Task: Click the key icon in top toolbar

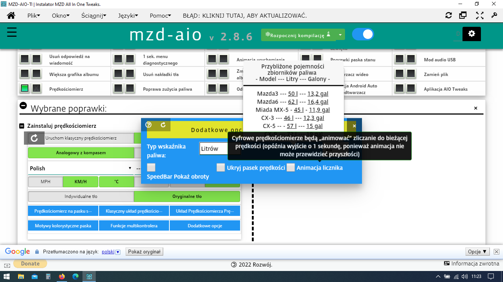Action: (x=494, y=15)
